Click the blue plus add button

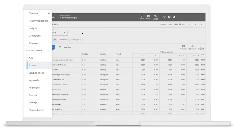click(53, 47)
